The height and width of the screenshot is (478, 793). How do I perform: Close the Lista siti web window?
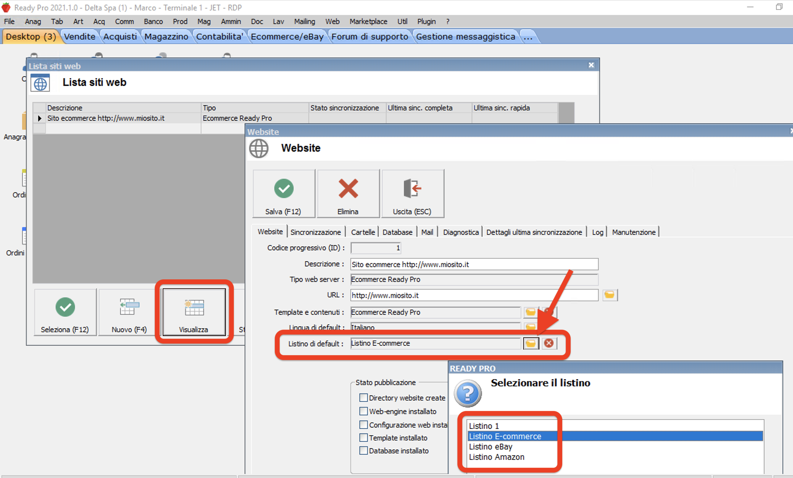pyautogui.click(x=591, y=65)
